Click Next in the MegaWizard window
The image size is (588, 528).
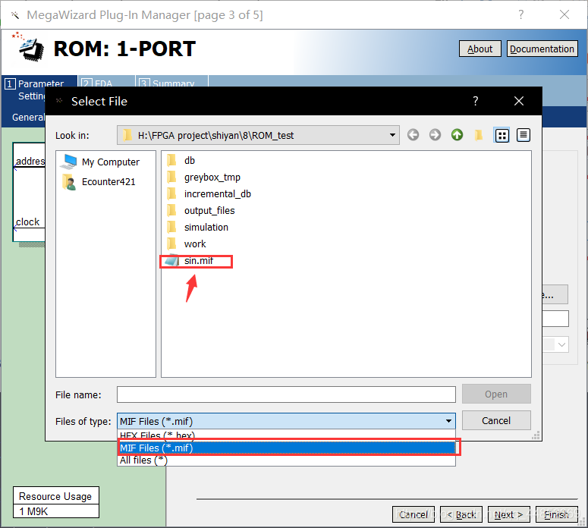coord(508,514)
